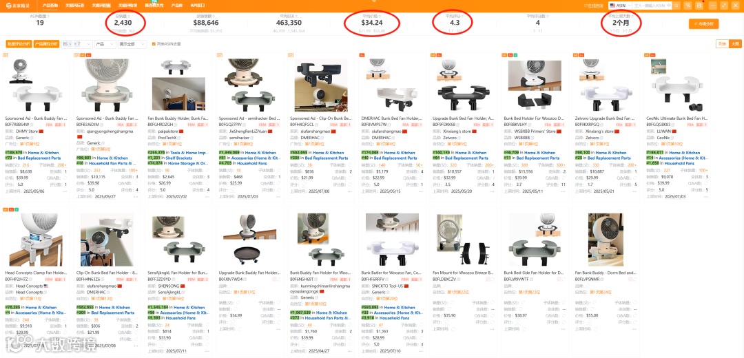Click the save/export icon with red dot

tap(699, 6)
